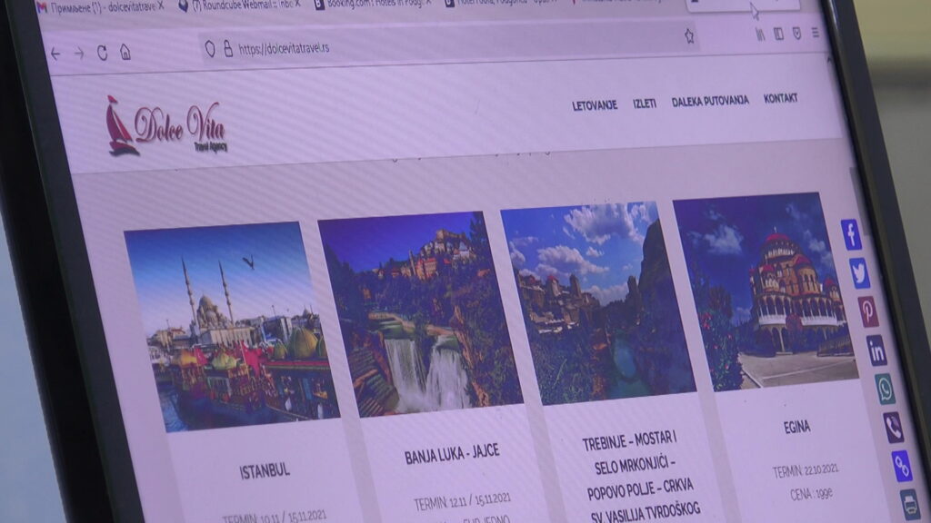The width and height of the screenshot is (931, 523).
Task: Open the Banja Luka - Jajce waterfall photo
Action: coord(420,313)
